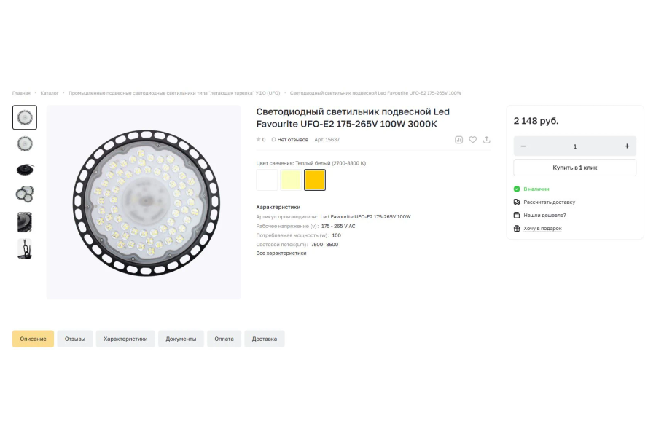
Task: Click the large main product image
Action: [x=144, y=202]
